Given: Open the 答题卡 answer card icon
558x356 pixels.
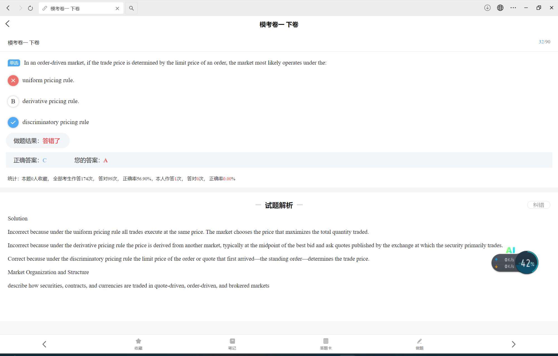Looking at the screenshot, I should pos(326,343).
